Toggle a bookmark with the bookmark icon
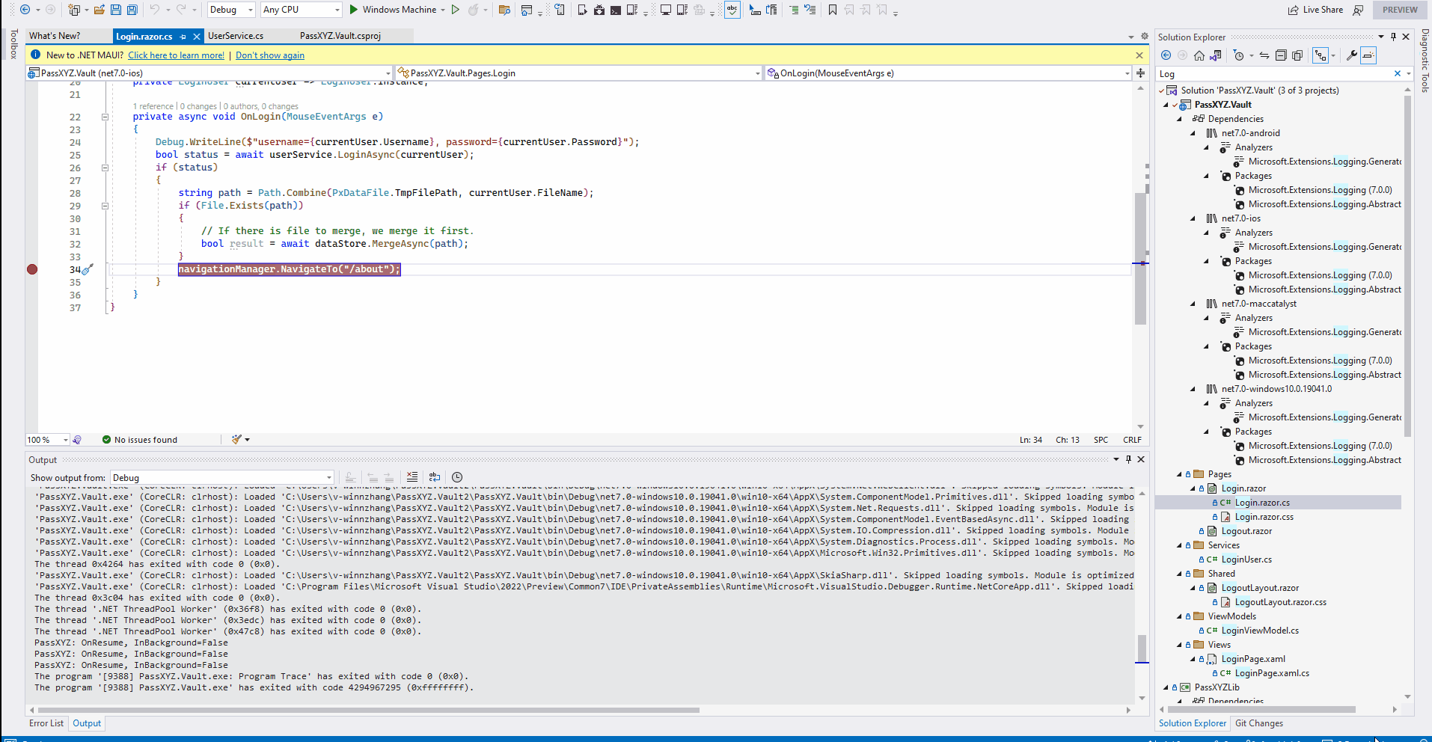The height and width of the screenshot is (742, 1432). [x=833, y=10]
